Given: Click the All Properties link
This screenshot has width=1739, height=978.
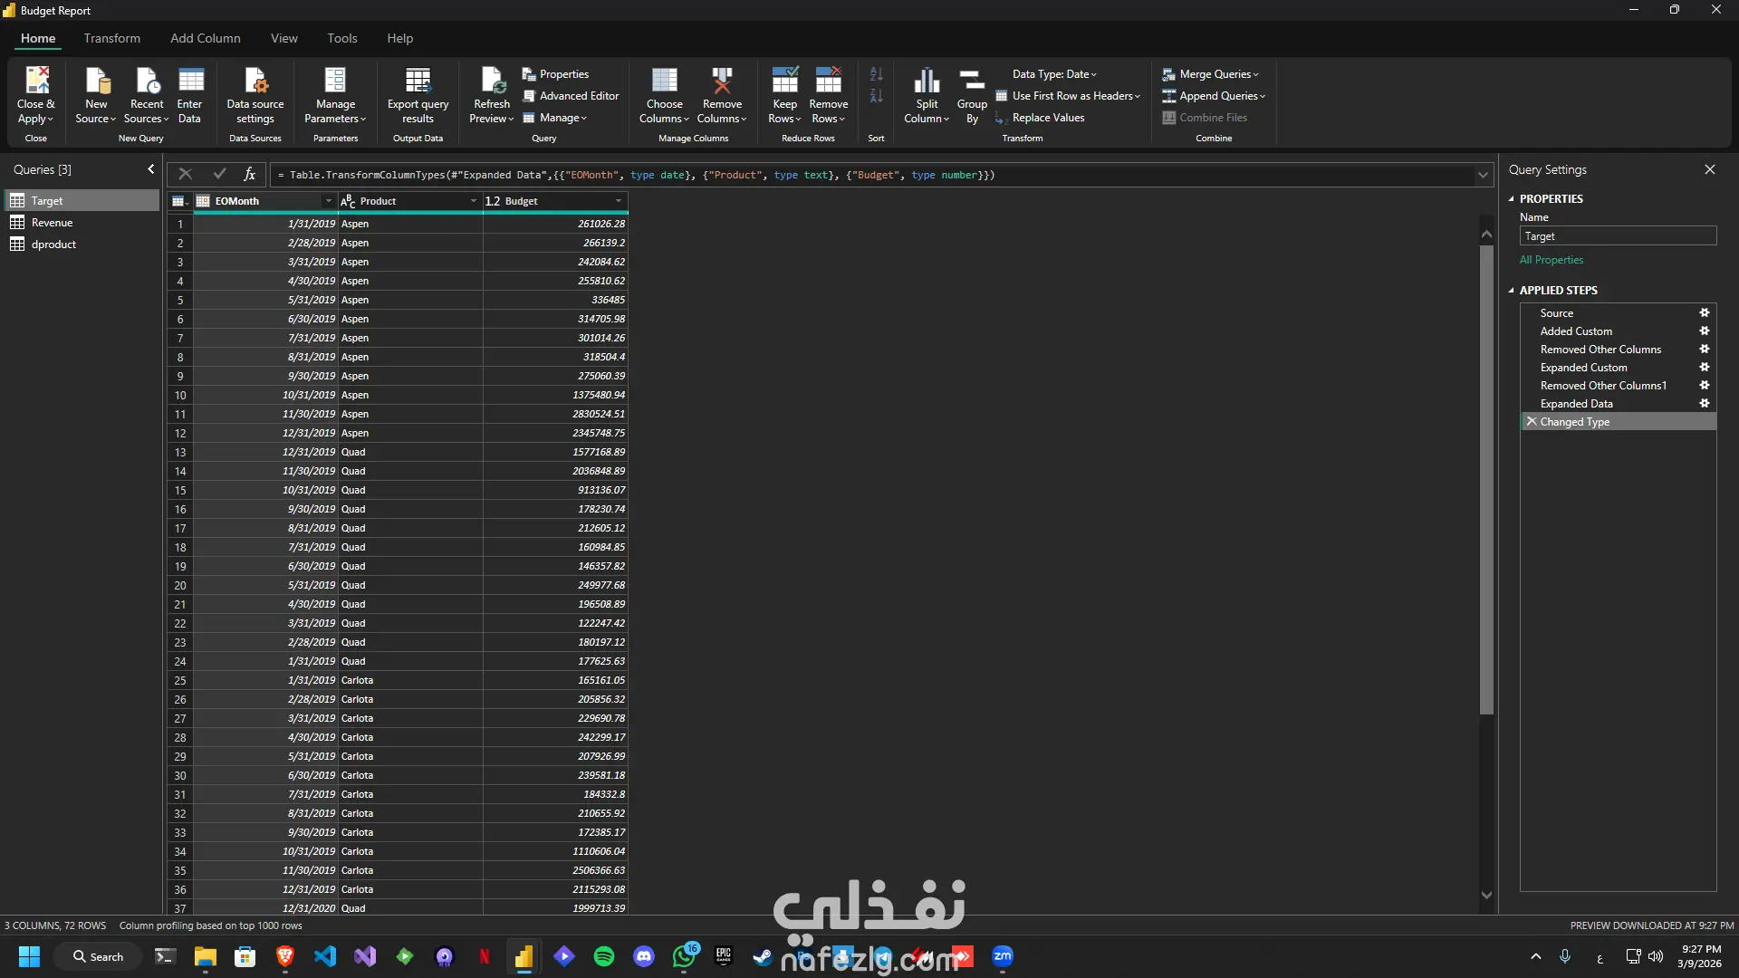Looking at the screenshot, I should pos(1552,260).
